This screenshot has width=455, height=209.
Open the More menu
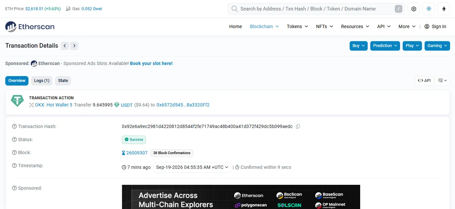pos(407,27)
